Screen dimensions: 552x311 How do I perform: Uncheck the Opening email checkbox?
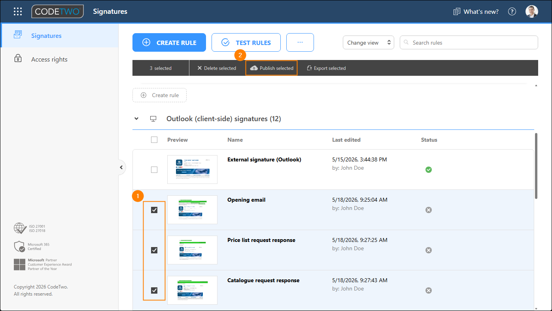click(154, 210)
